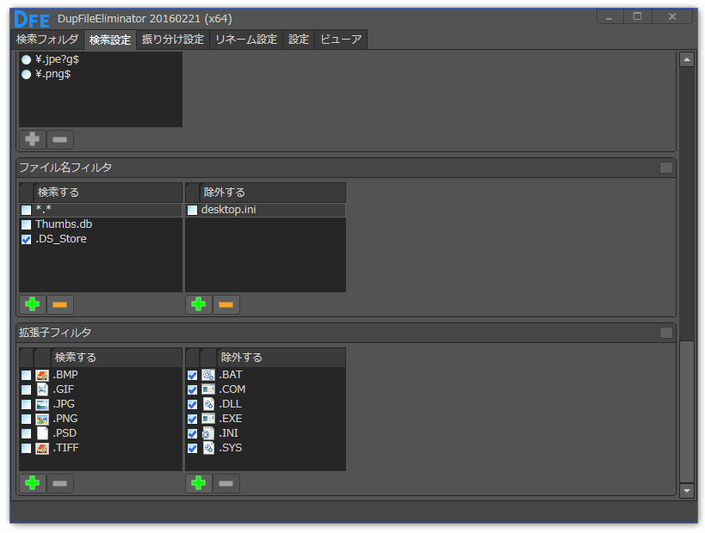This screenshot has width=705, height=533.
Task: Click the .PSD file type icon
Action: pyautogui.click(x=42, y=433)
